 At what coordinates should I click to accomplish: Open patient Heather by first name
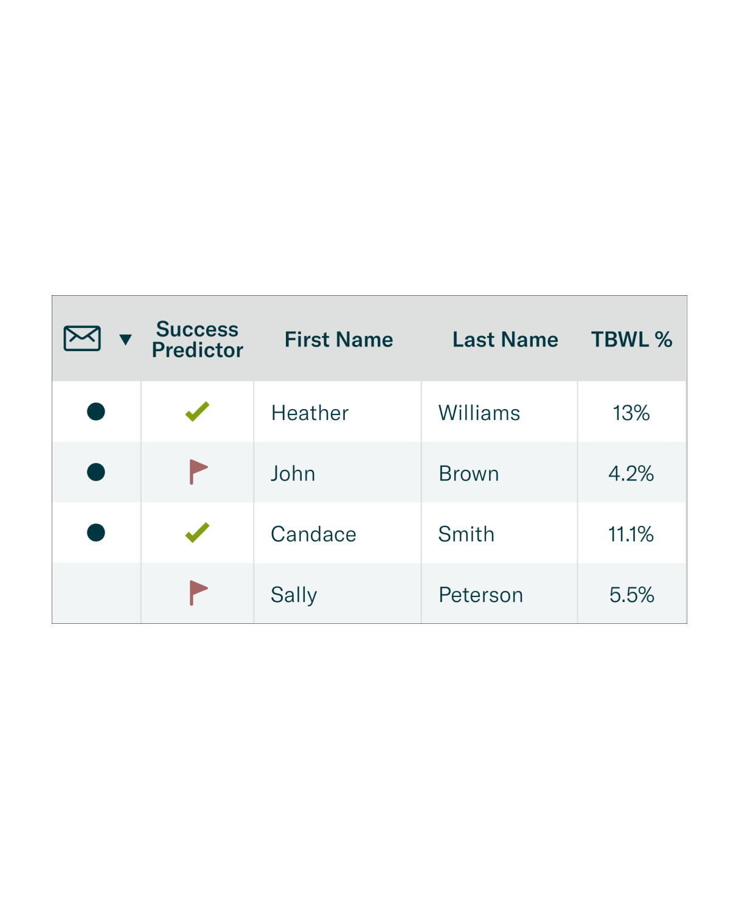[x=310, y=413]
